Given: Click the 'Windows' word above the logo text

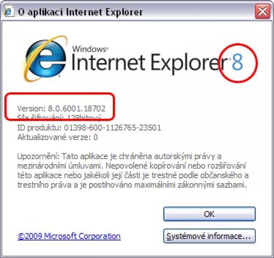Looking at the screenshot, I should pyautogui.click(x=89, y=49).
